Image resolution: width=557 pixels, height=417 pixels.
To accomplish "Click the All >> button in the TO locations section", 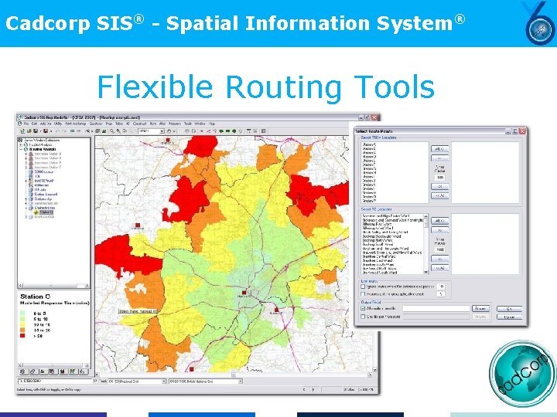I will click(x=439, y=221).
